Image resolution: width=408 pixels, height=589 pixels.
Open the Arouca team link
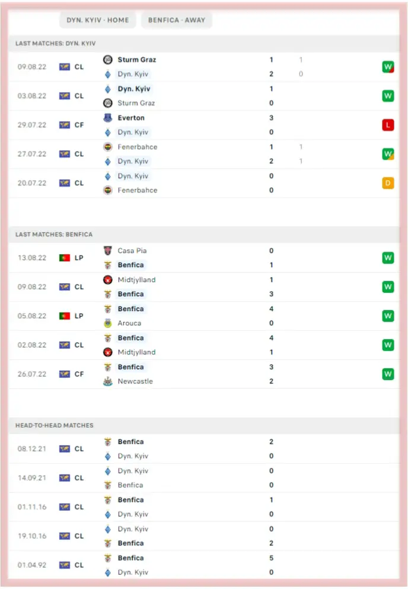pos(130,323)
